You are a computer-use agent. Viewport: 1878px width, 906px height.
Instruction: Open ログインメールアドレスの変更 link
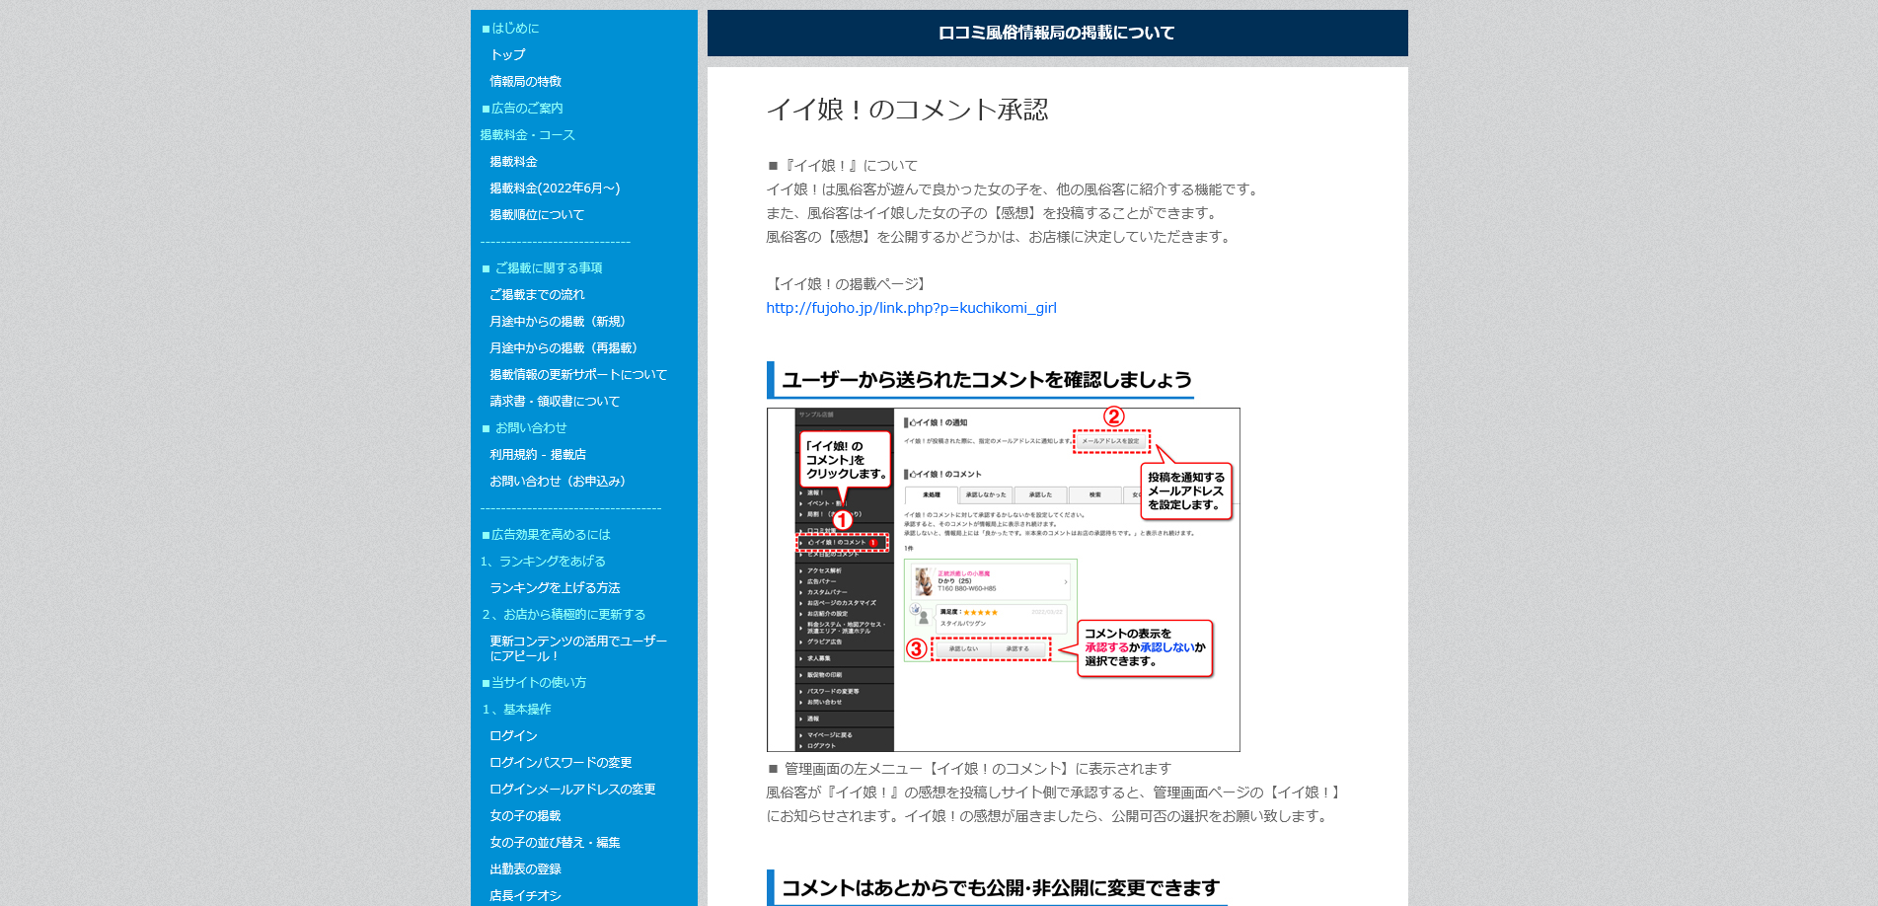pos(572,789)
